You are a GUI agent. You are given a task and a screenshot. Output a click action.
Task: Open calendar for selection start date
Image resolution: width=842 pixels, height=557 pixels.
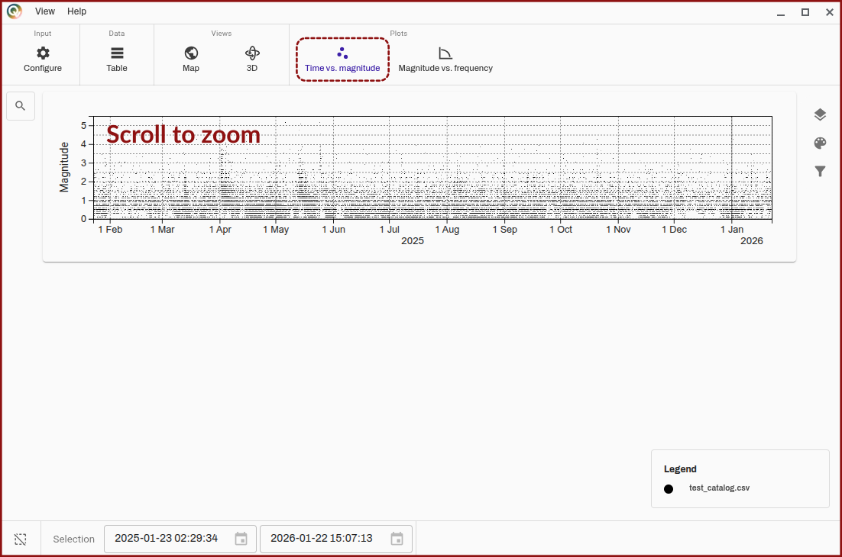coord(241,539)
